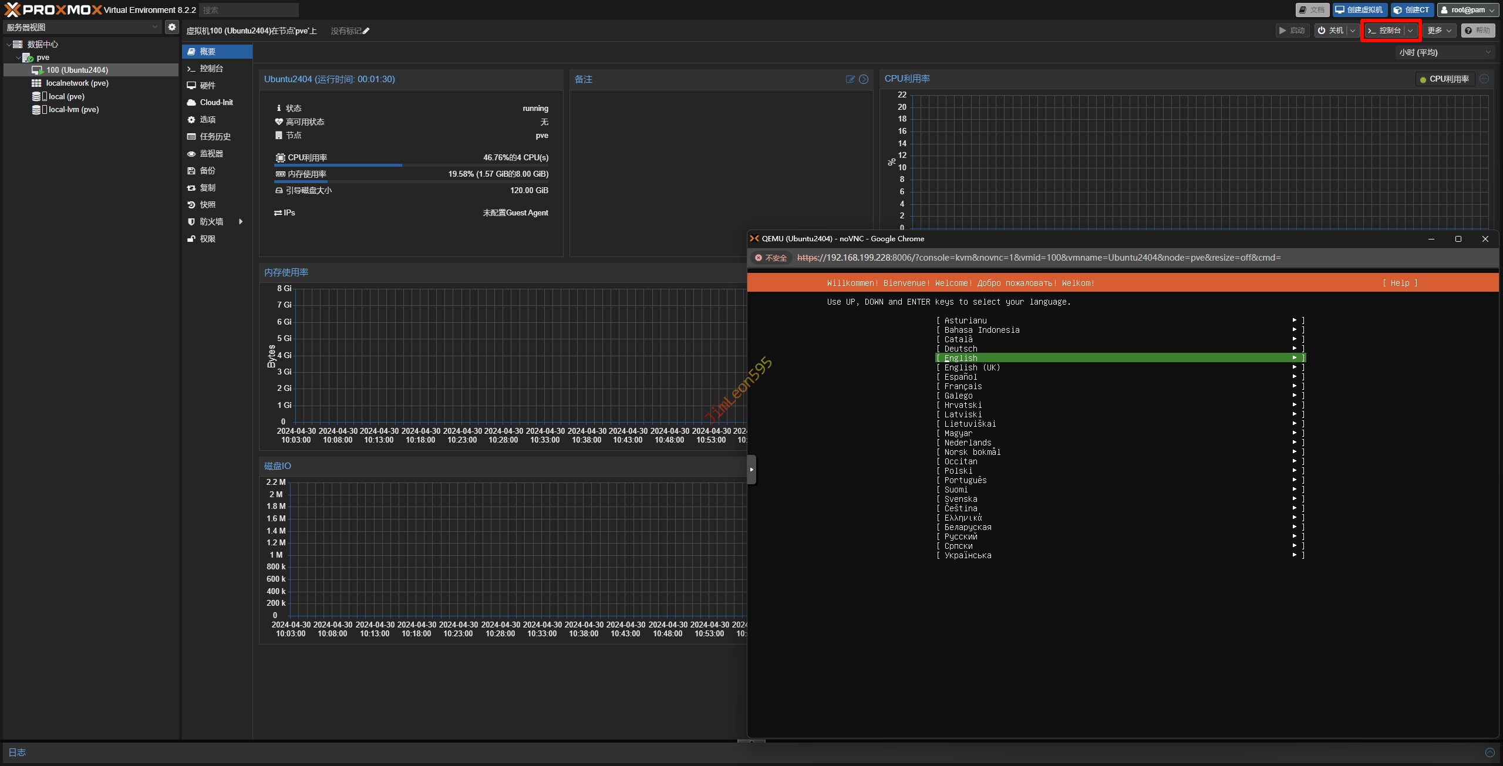Collapse the 备注 panel with the circle arrow
1503x766 pixels.
pyautogui.click(x=864, y=79)
